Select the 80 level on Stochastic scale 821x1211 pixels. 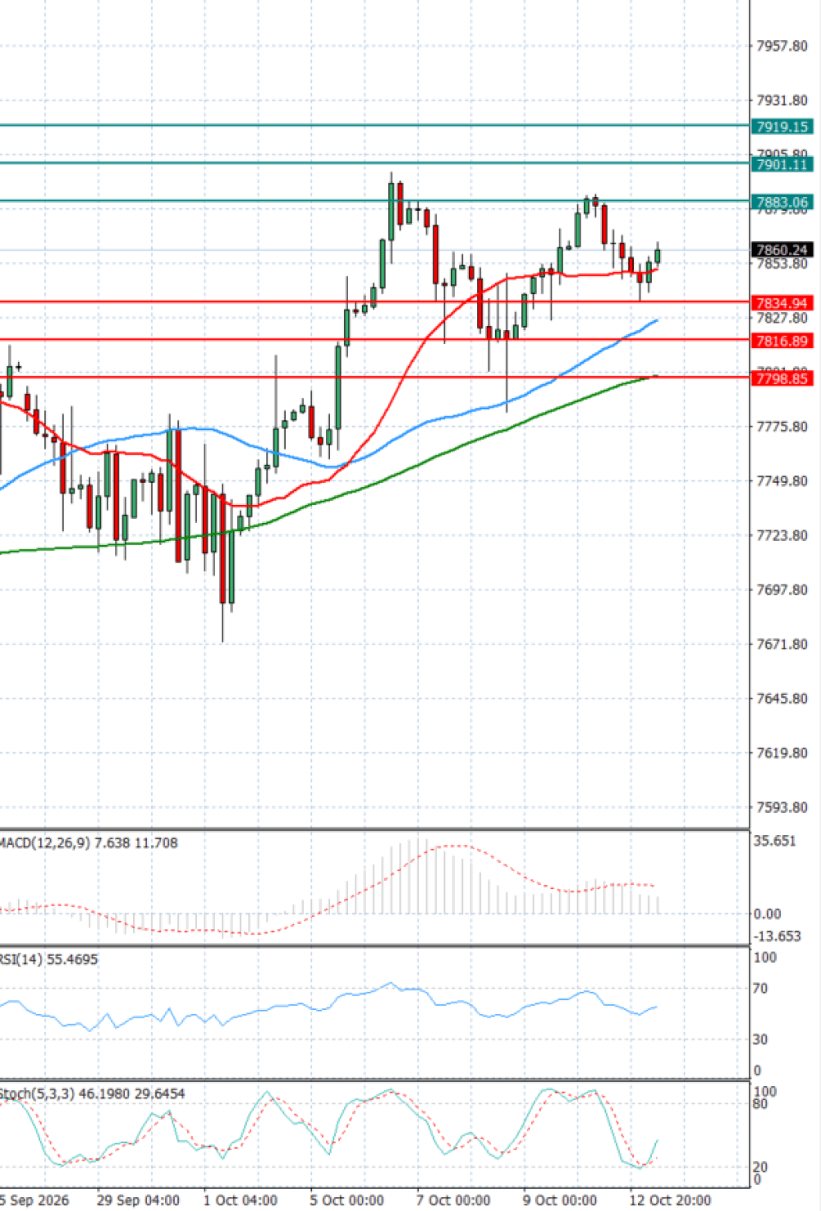pos(761,1104)
